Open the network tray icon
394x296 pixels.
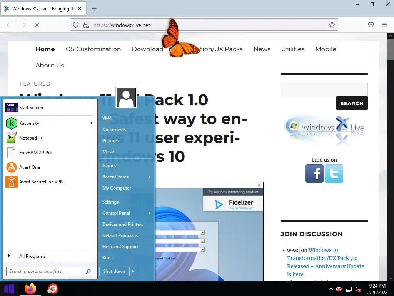click(349, 289)
